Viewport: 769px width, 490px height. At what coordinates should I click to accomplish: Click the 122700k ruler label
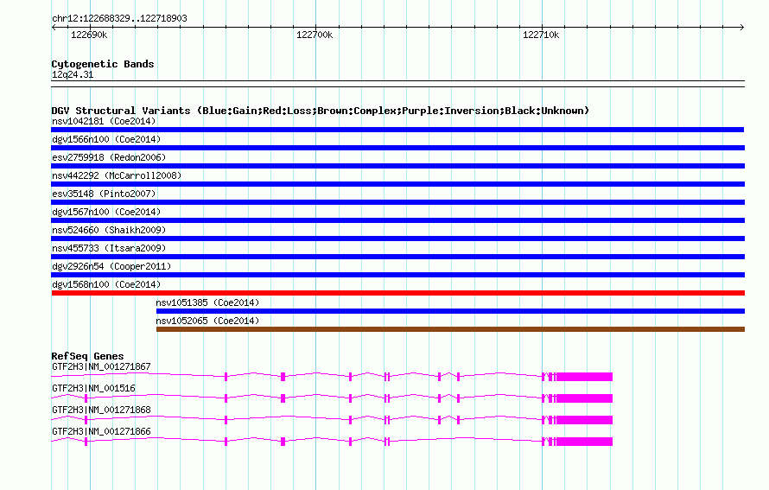[315, 35]
